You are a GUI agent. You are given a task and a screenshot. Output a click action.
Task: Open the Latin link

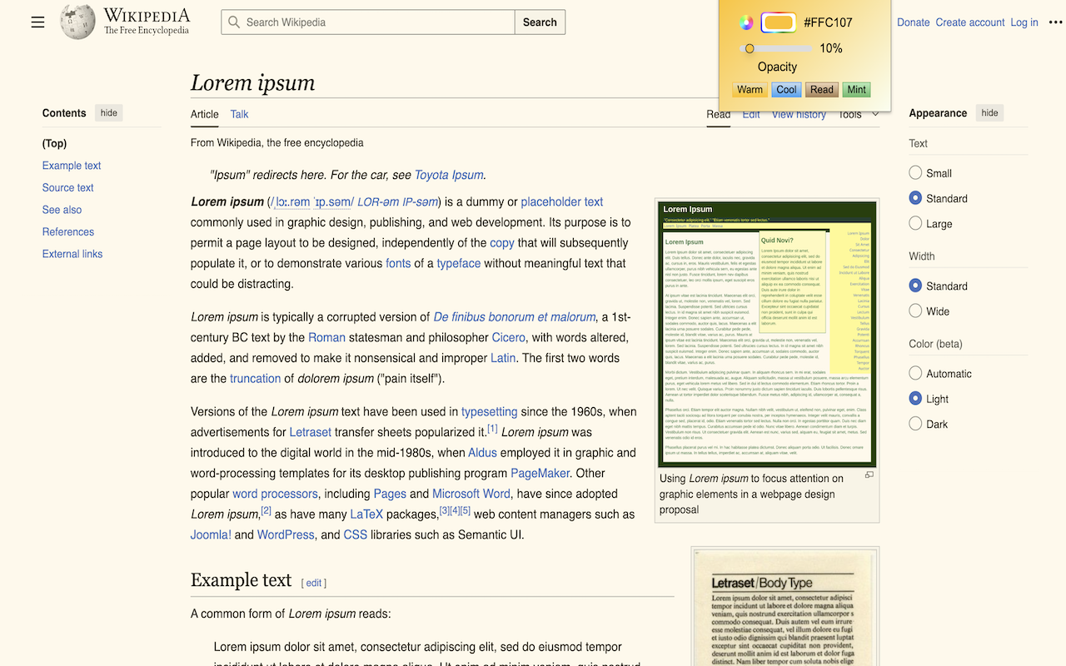tap(503, 358)
